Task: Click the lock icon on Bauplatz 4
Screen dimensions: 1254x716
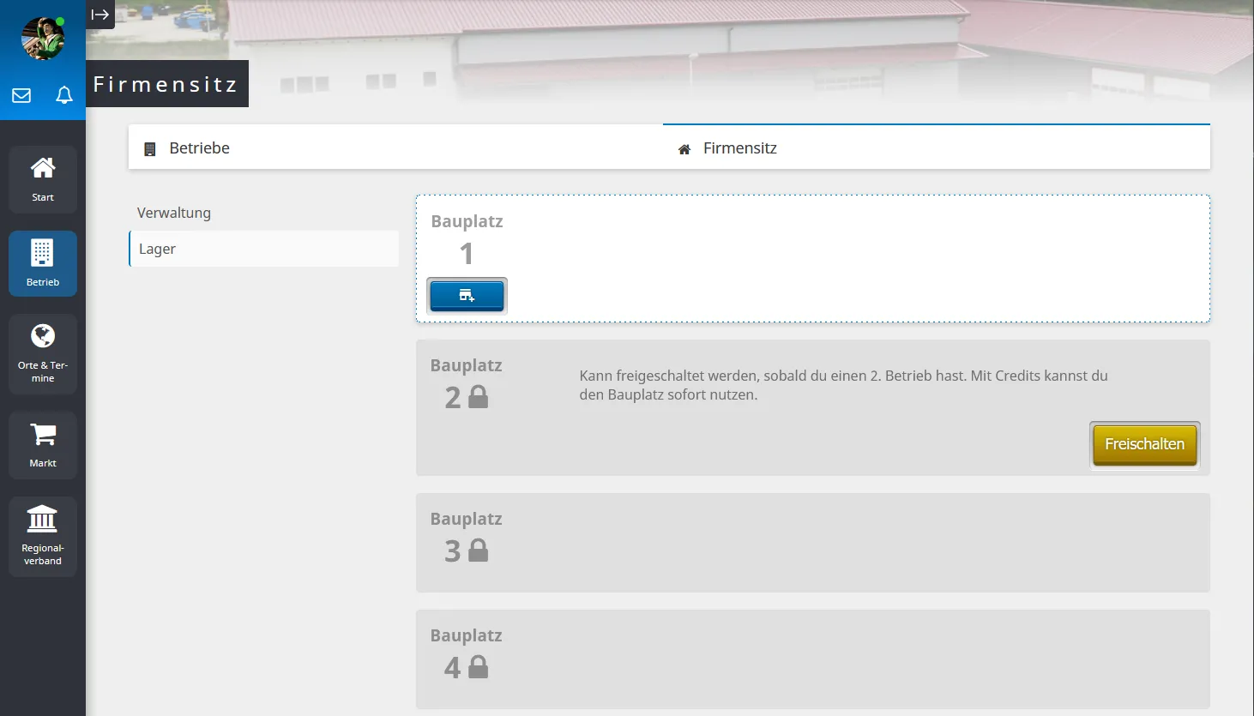Action: click(479, 667)
